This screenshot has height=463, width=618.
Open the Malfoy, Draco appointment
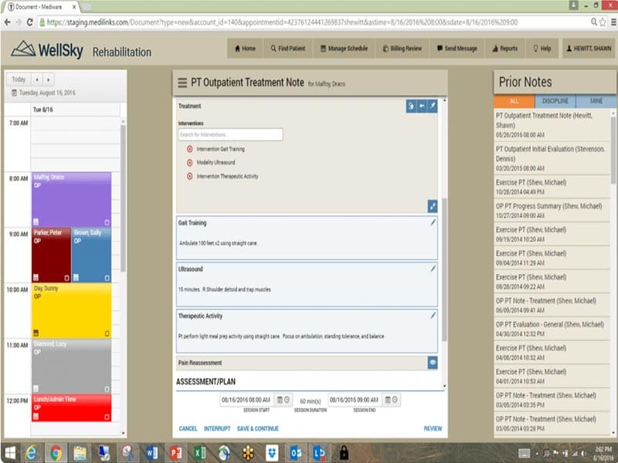click(x=71, y=199)
